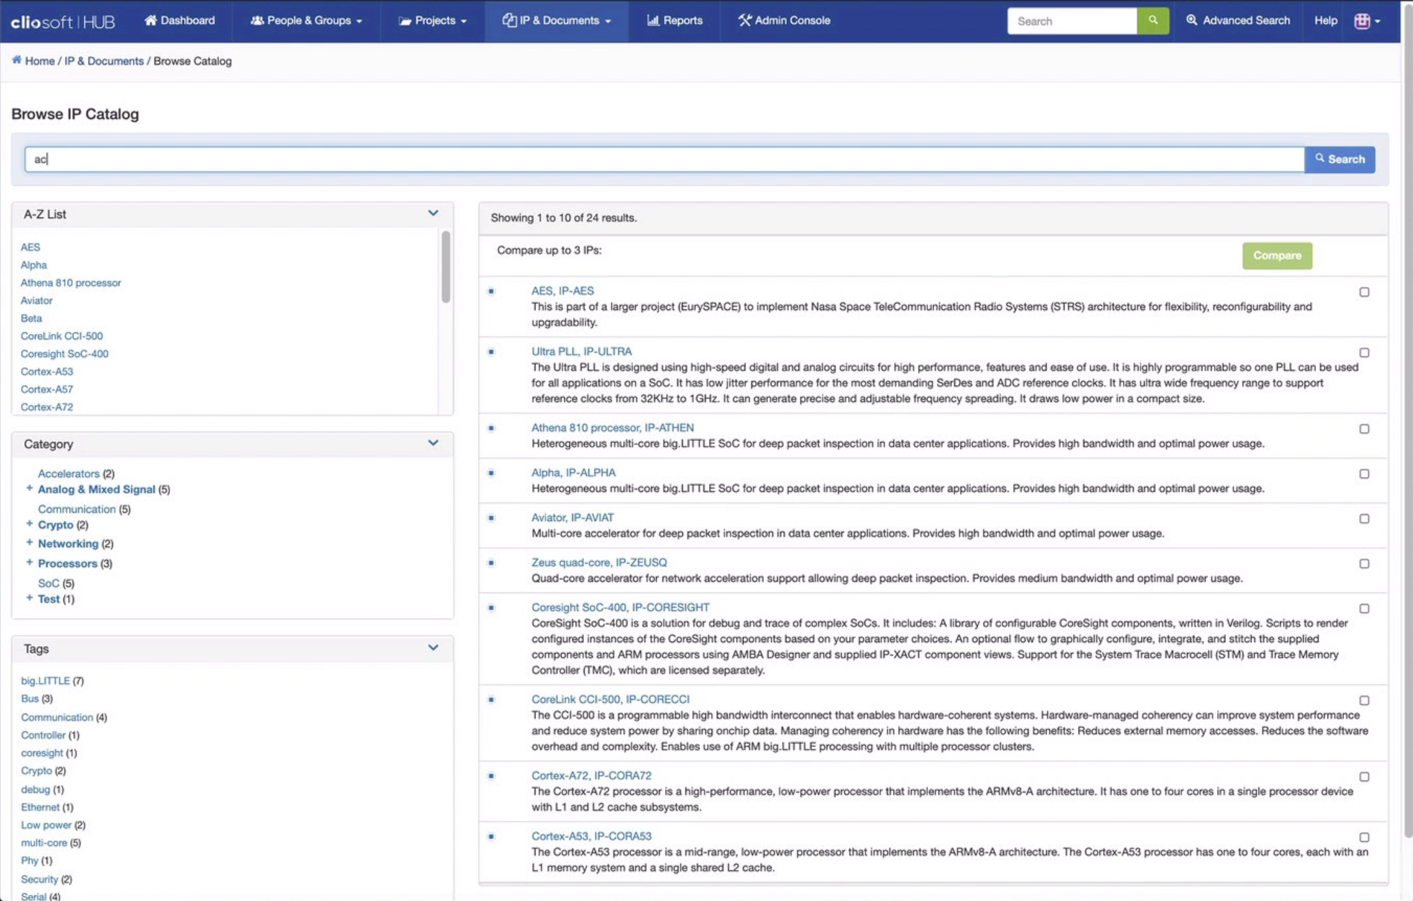Open Admin Console

[784, 20]
